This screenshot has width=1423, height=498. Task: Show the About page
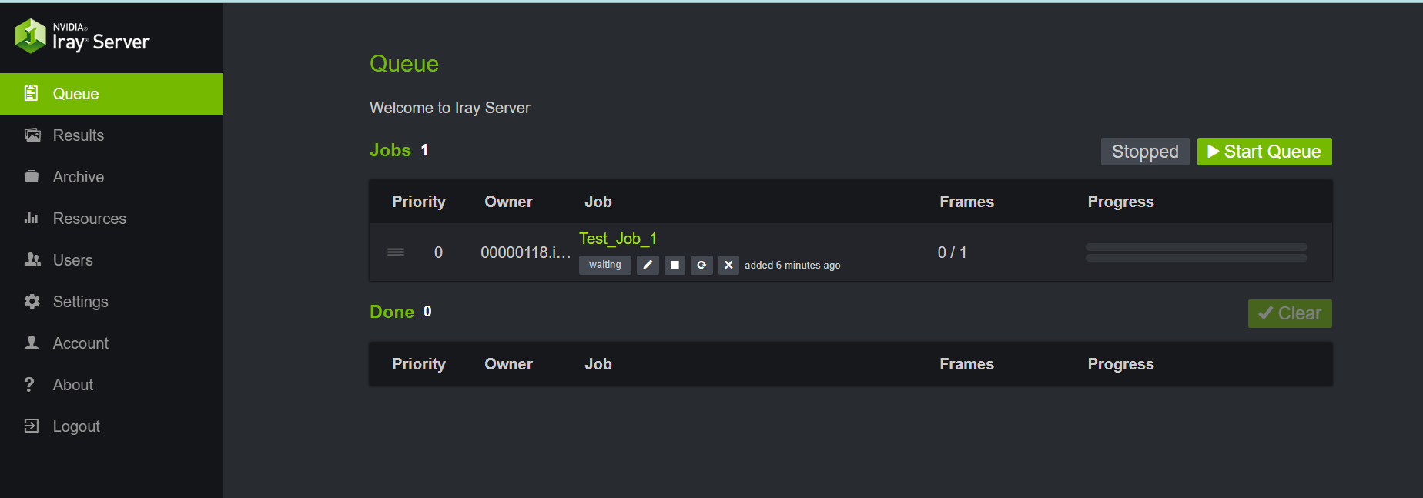coord(72,385)
